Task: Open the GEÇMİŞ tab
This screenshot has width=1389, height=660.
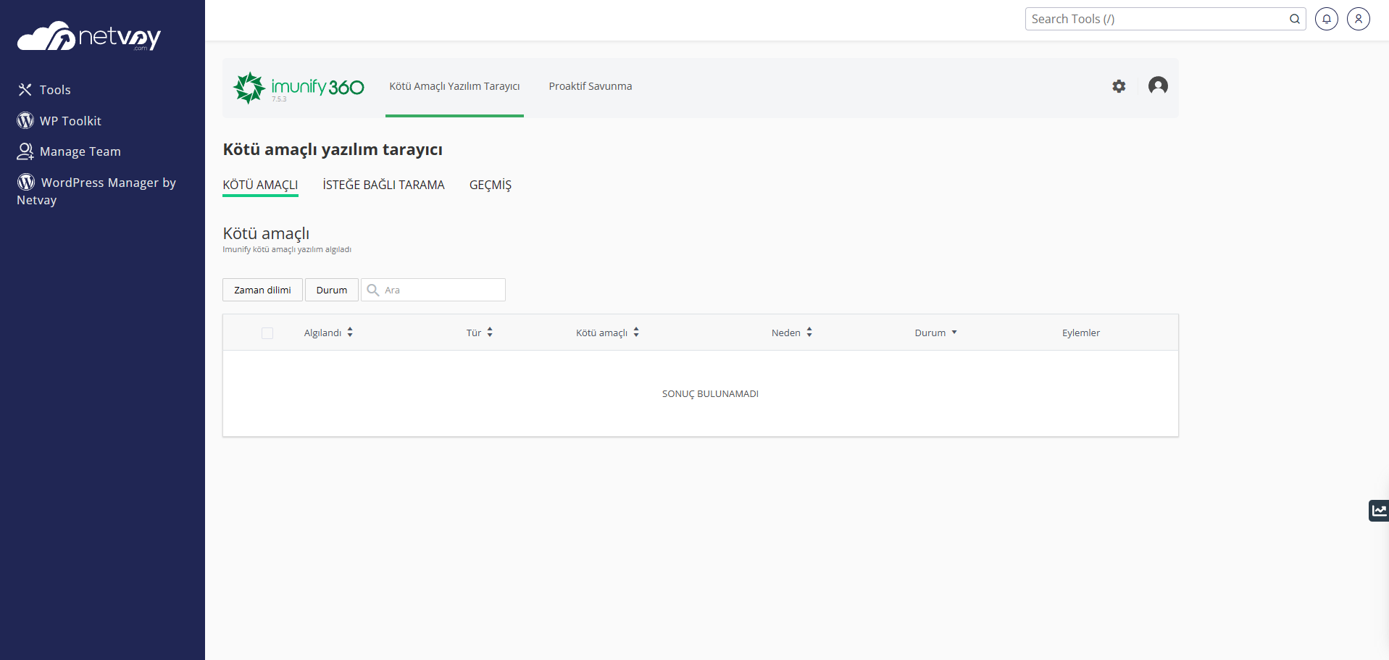Action: click(x=490, y=185)
